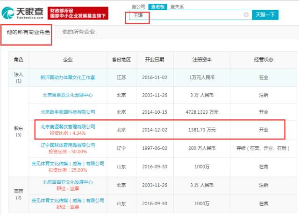Click the date 2016-11-02
299x215 pixels.
tap(155, 77)
